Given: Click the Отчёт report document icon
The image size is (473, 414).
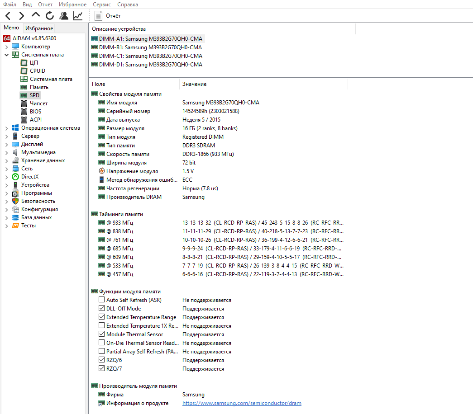Looking at the screenshot, I should (x=98, y=16).
